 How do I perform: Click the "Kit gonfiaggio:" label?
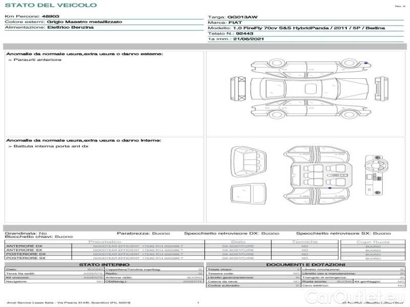click(x=367, y=282)
